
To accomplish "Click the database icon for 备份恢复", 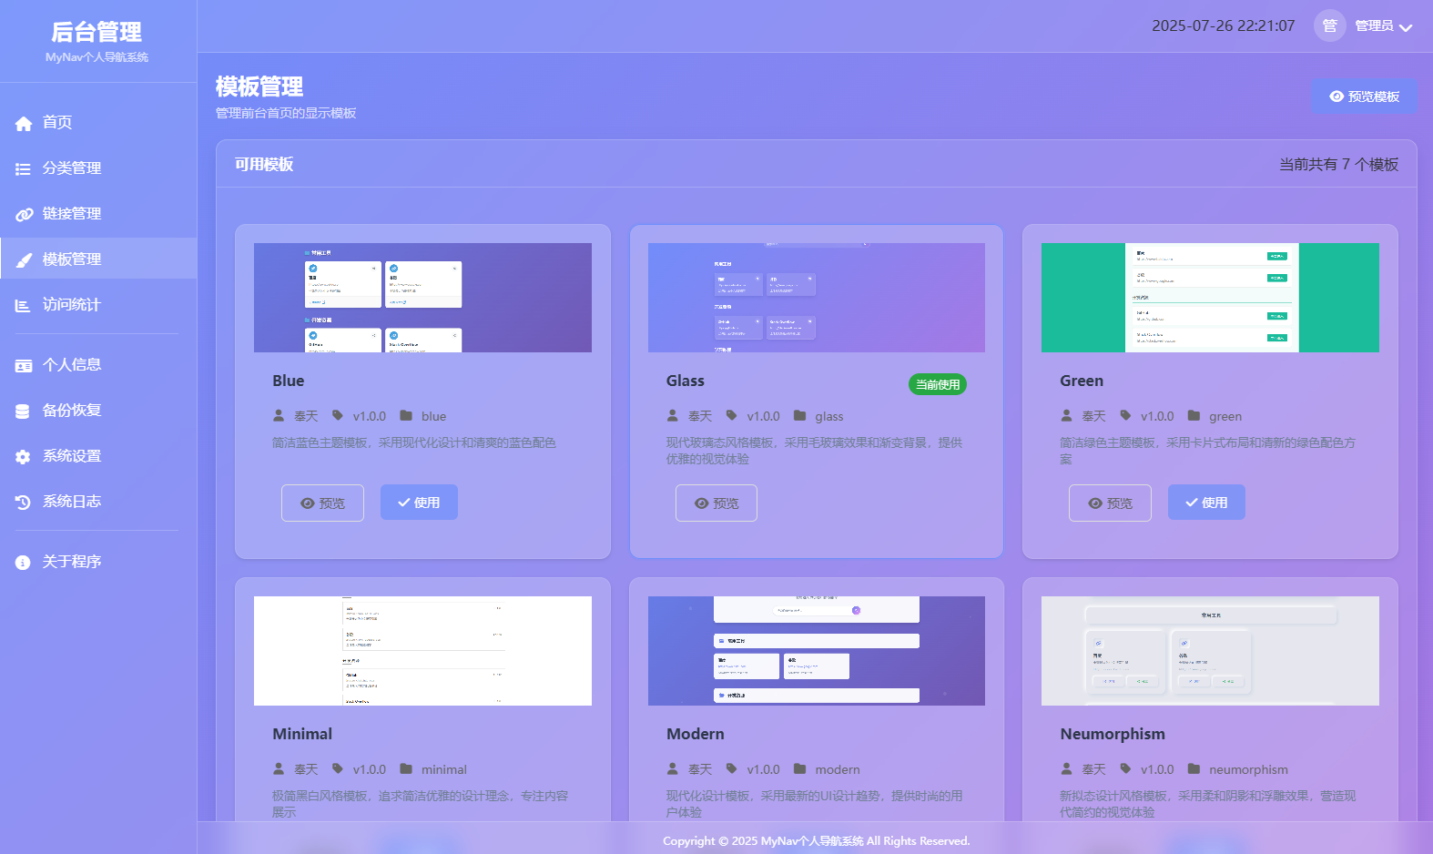I will (x=24, y=412).
